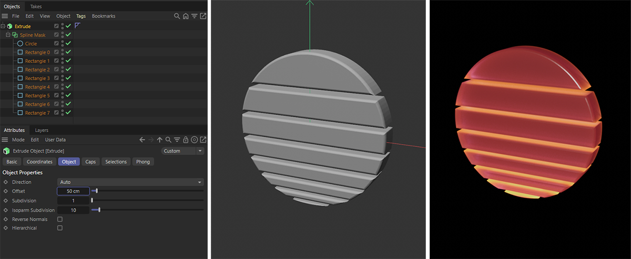Click the keyframe diamond next to Subdivision
Screen dimensions: 631x259
(x=6, y=201)
